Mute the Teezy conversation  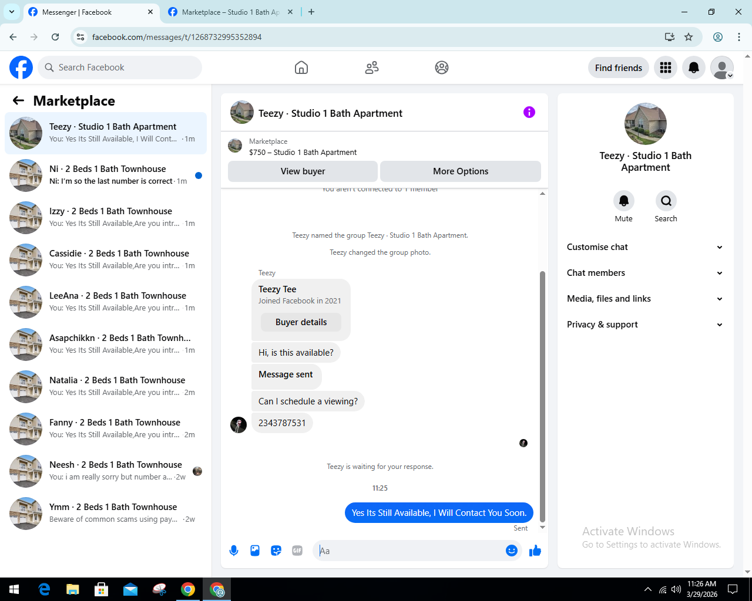[x=624, y=201]
